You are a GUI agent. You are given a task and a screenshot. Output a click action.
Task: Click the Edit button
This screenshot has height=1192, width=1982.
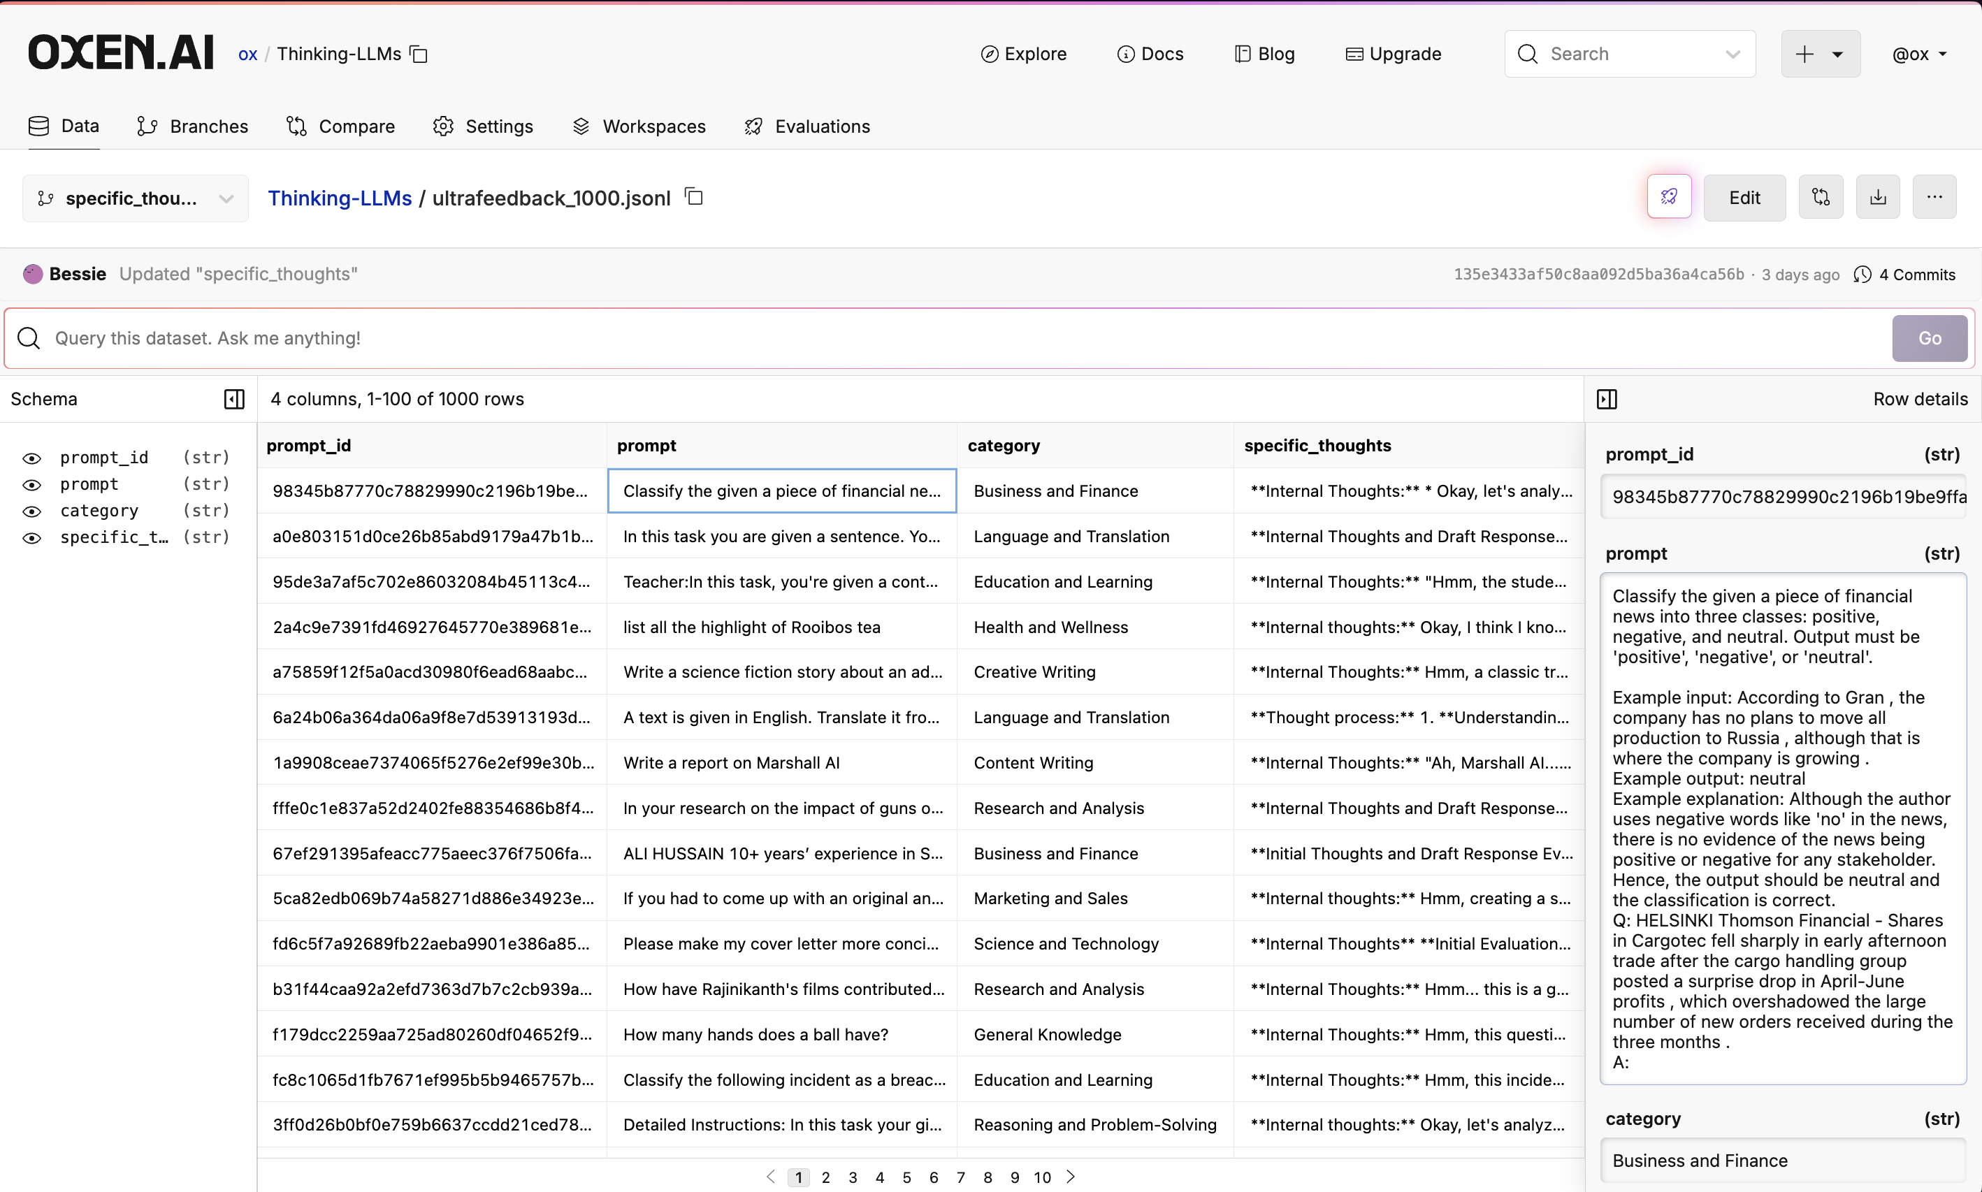point(1744,197)
